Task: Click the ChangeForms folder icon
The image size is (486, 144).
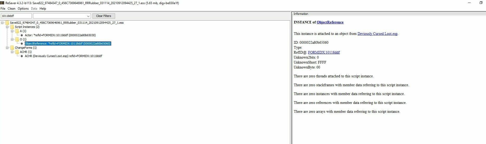Action: coord(12,48)
